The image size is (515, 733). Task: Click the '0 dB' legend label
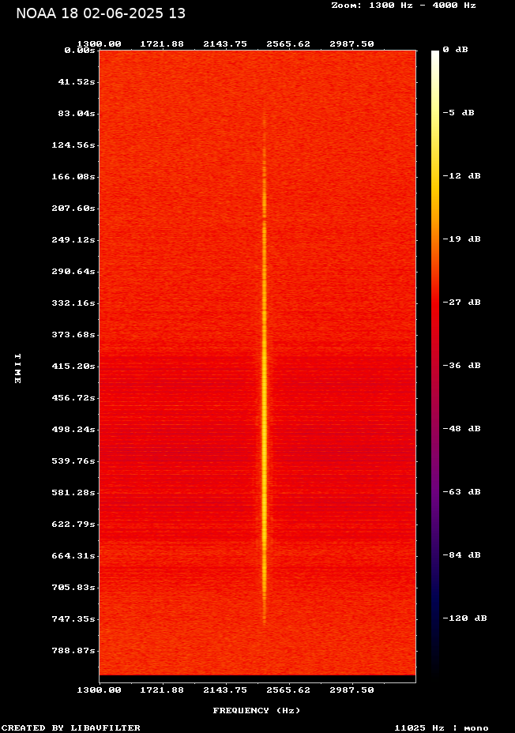pos(455,49)
